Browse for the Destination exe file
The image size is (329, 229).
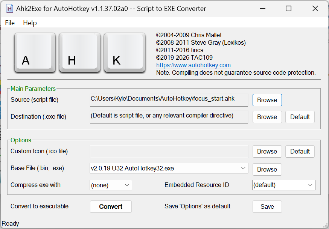(267, 117)
